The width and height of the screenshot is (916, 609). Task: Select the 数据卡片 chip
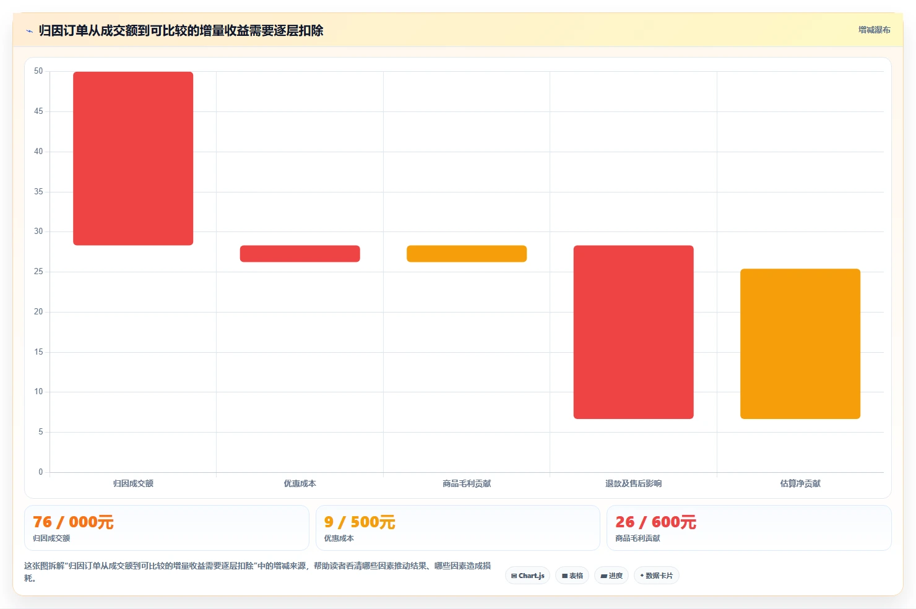656,576
